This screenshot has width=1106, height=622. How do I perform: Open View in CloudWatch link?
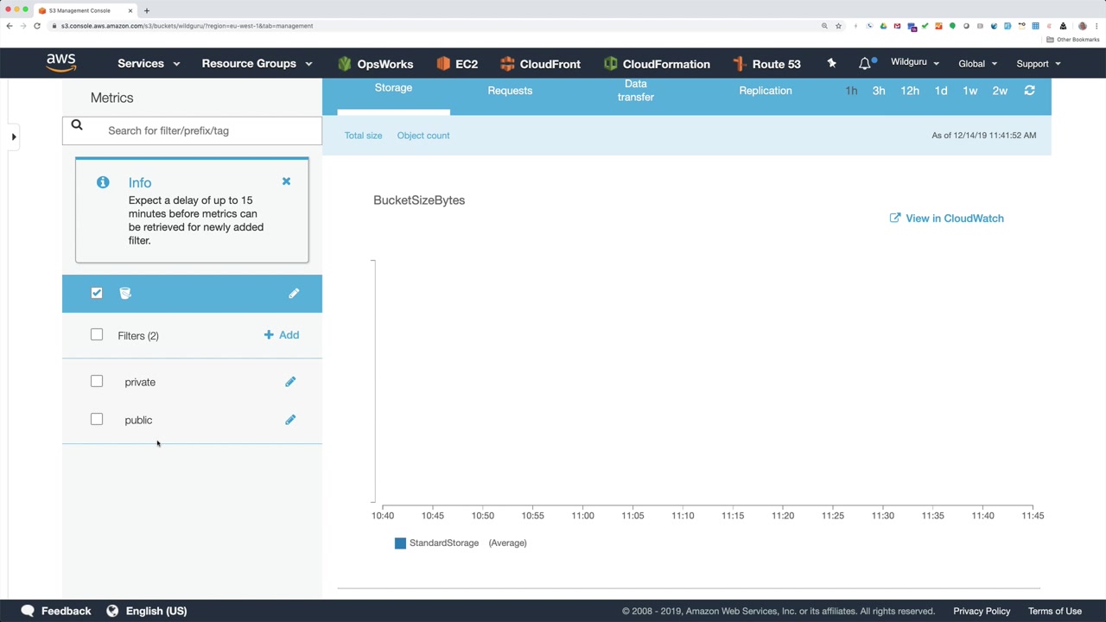[x=947, y=219]
